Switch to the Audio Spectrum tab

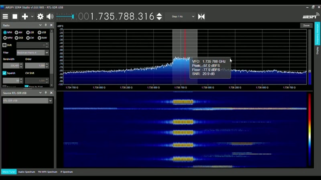(x=26, y=172)
